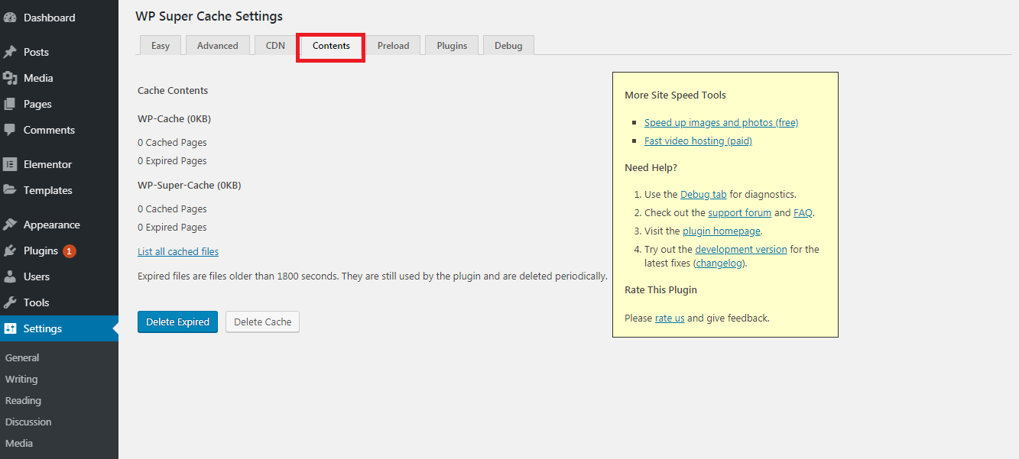1019x459 pixels.
Task: Click the Rate This Plugin heading
Action: point(660,289)
